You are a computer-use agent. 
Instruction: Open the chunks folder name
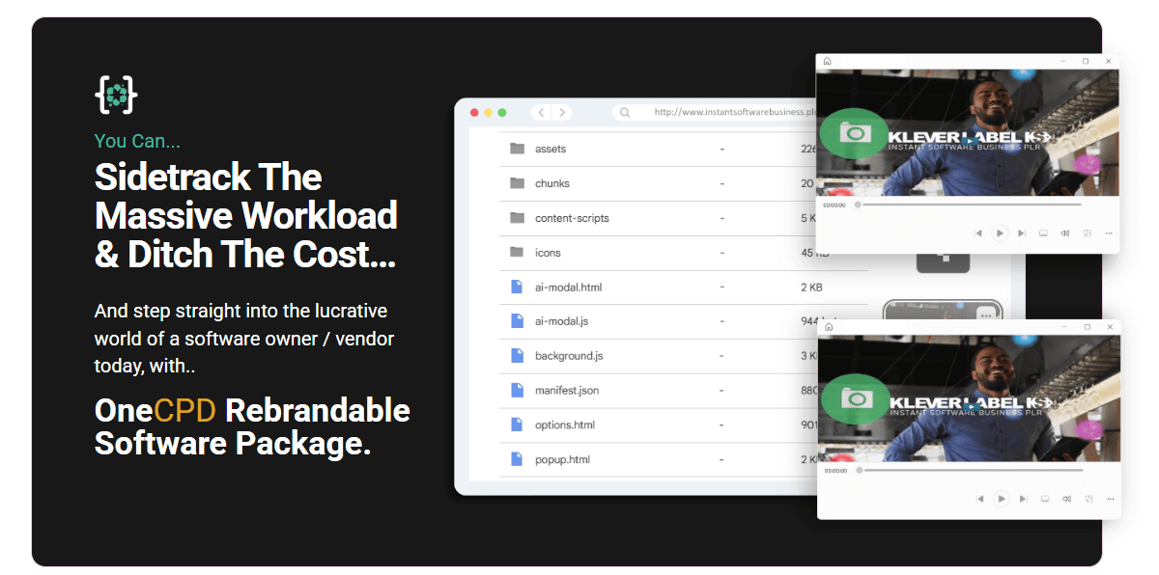point(552,183)
